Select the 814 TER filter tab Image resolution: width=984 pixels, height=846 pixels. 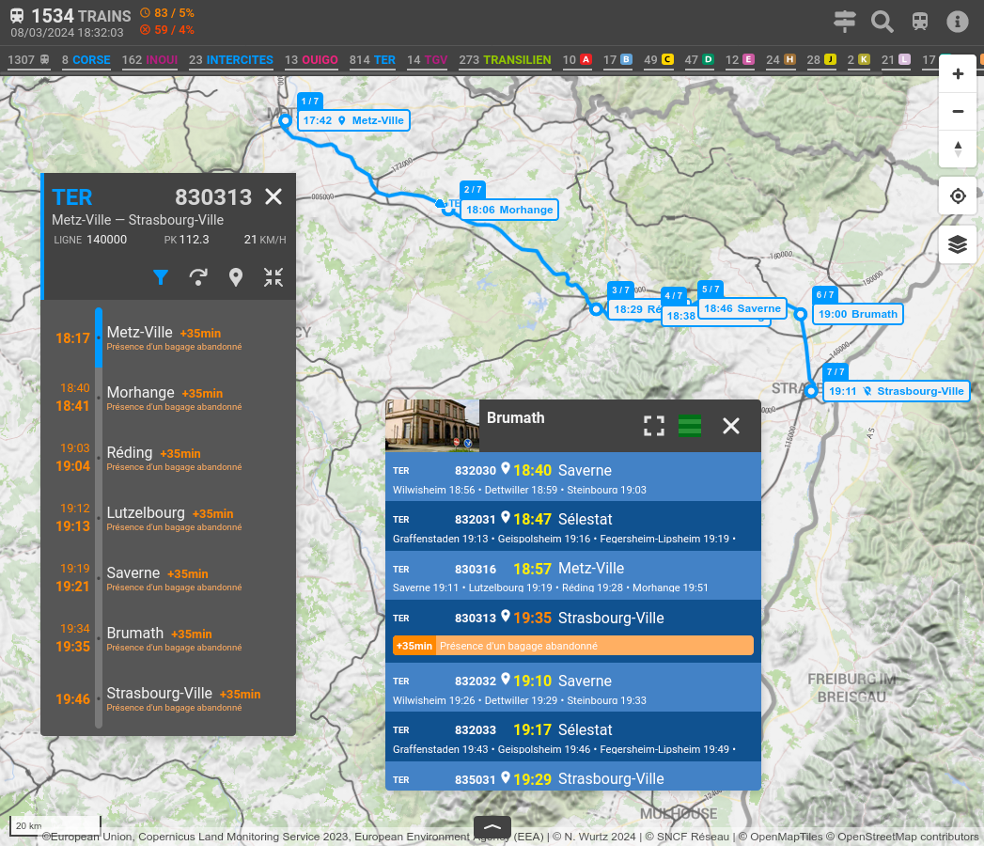point(372,60)
